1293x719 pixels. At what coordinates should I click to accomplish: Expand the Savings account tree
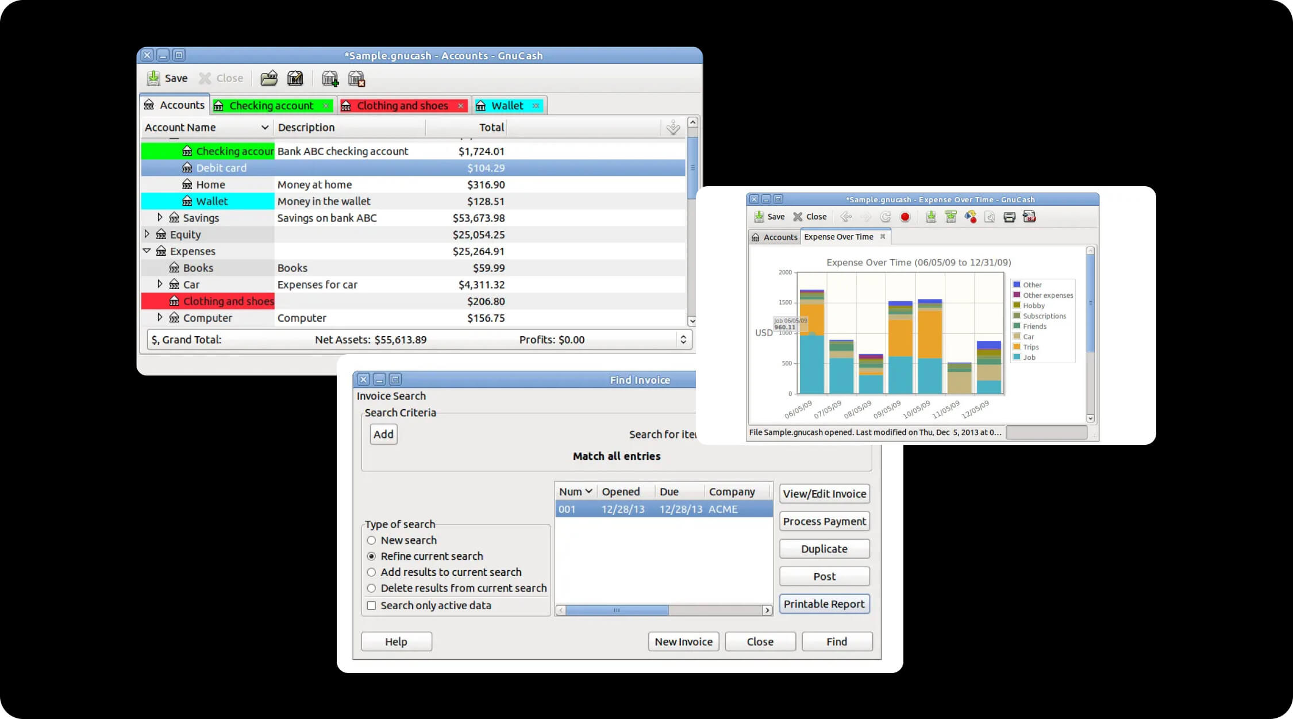(160, 217)
